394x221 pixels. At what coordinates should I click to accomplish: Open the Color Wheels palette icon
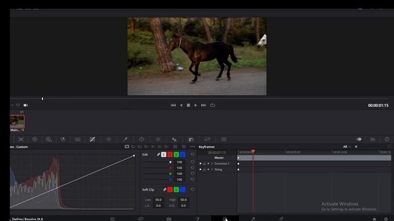[x=34, y=139]
